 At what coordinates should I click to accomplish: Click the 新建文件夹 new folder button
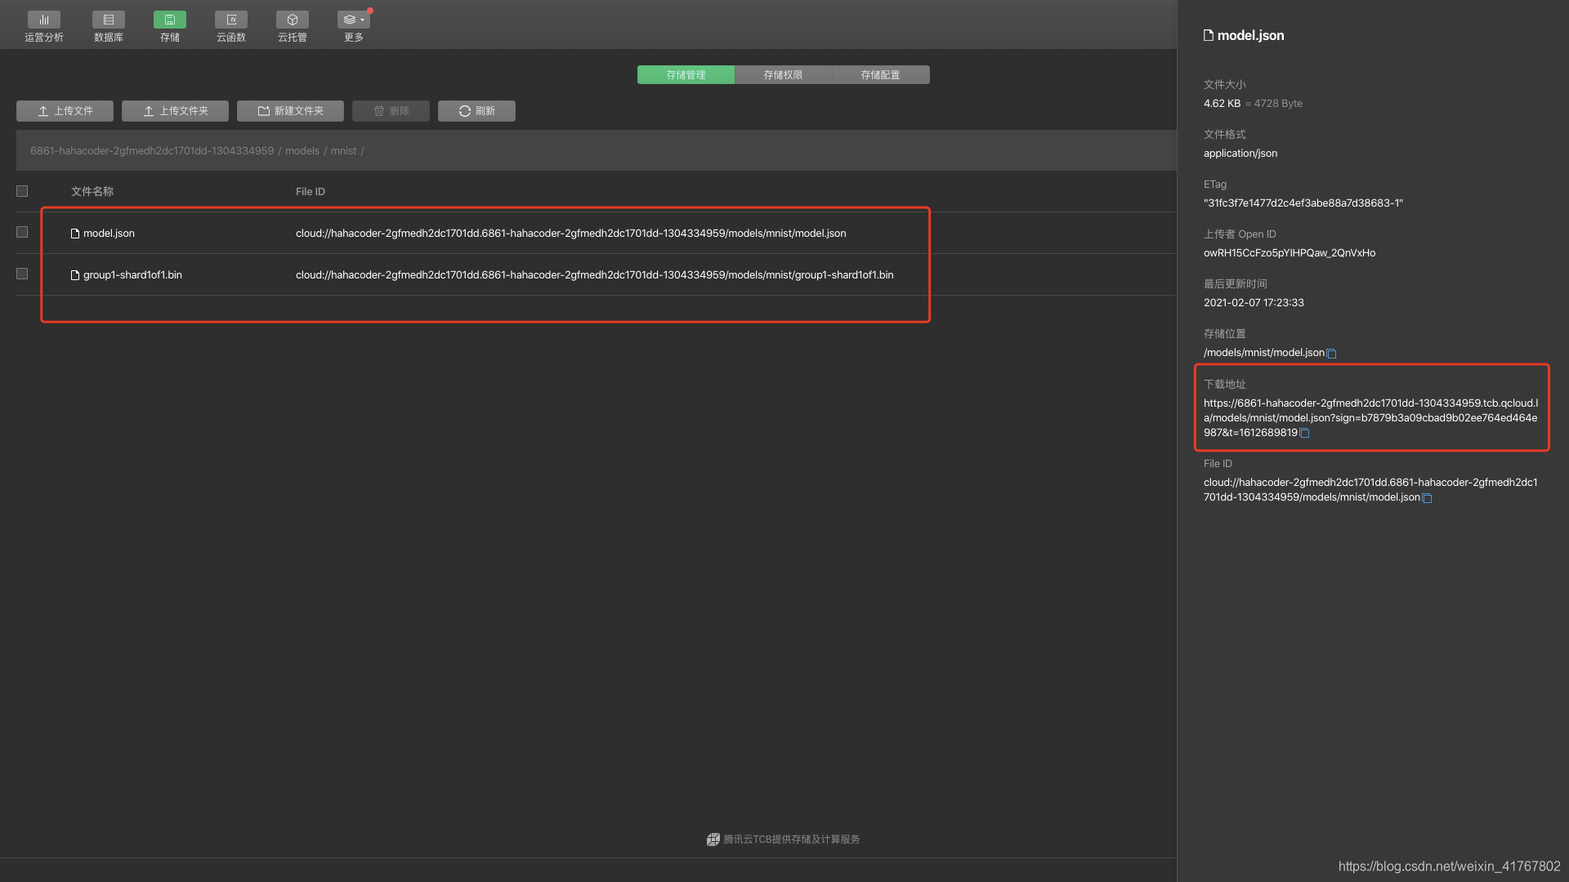tap(290, 111)
